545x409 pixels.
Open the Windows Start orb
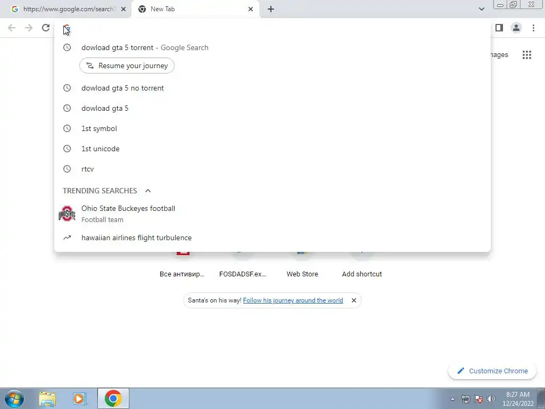[x=14, y=398]
